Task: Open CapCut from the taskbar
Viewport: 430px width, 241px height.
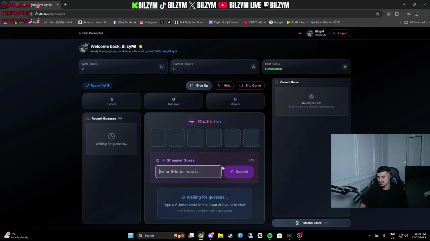Action: [x=260, y=236]
